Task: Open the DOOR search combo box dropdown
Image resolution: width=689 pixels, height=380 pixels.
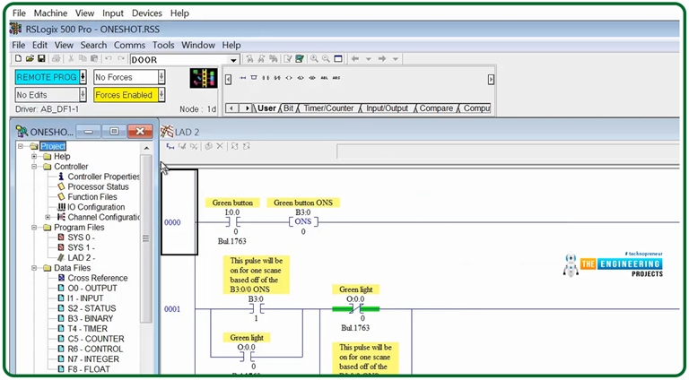Action: coord(233,60)
